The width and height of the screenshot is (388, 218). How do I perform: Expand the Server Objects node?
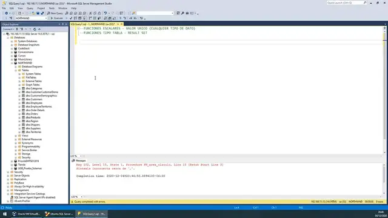click(x=8, y=176)
